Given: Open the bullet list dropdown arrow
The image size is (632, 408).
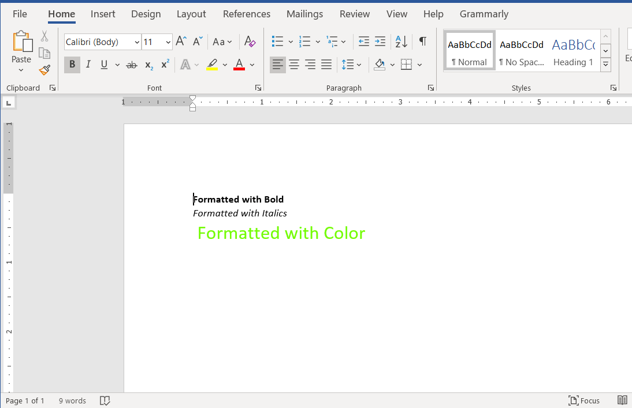Looking at the screenshot, I should click(x=290, y=42).
